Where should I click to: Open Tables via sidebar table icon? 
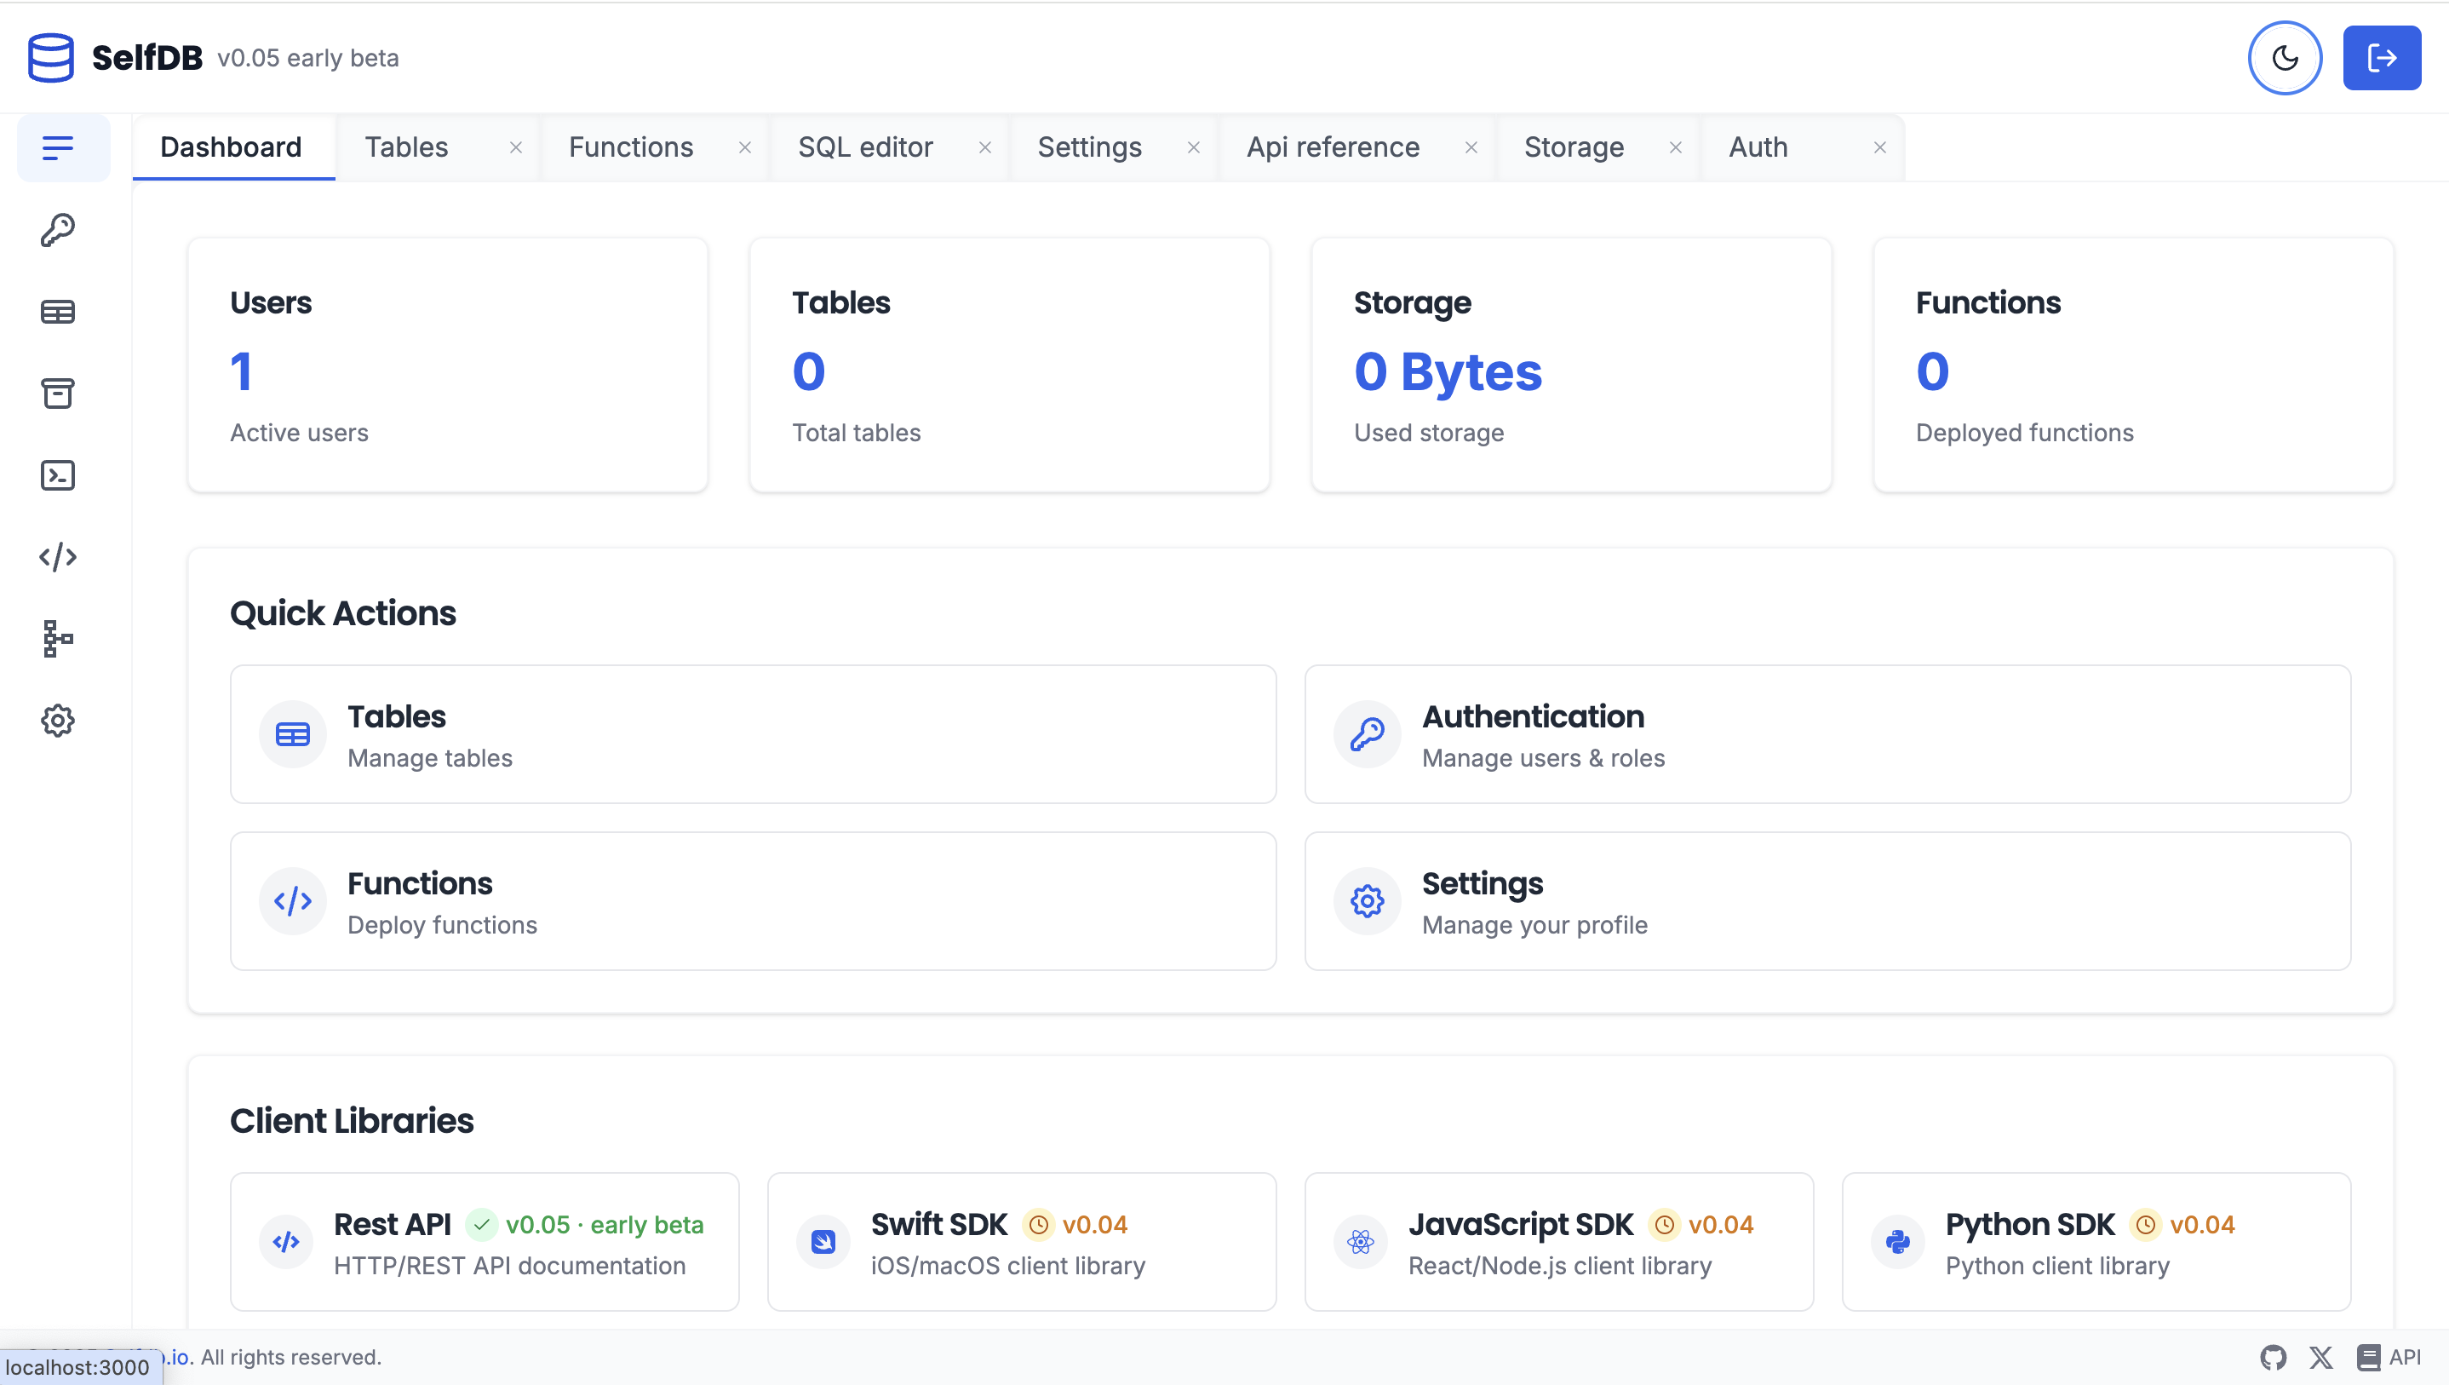click(58, 312)
